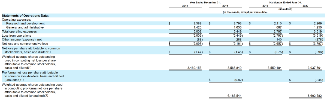The image size is (327, 99).
Task: Click the Six Months Ended June 30 header
Action: 285,2
